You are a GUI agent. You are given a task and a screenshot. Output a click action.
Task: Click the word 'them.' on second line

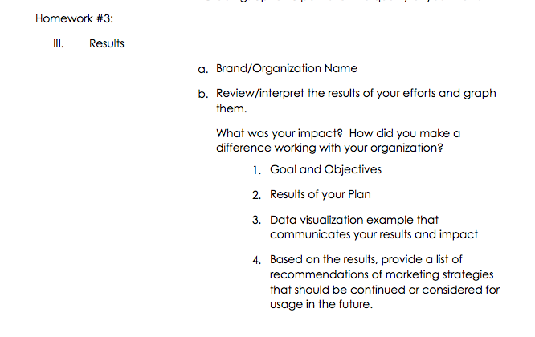click(231, 108)
